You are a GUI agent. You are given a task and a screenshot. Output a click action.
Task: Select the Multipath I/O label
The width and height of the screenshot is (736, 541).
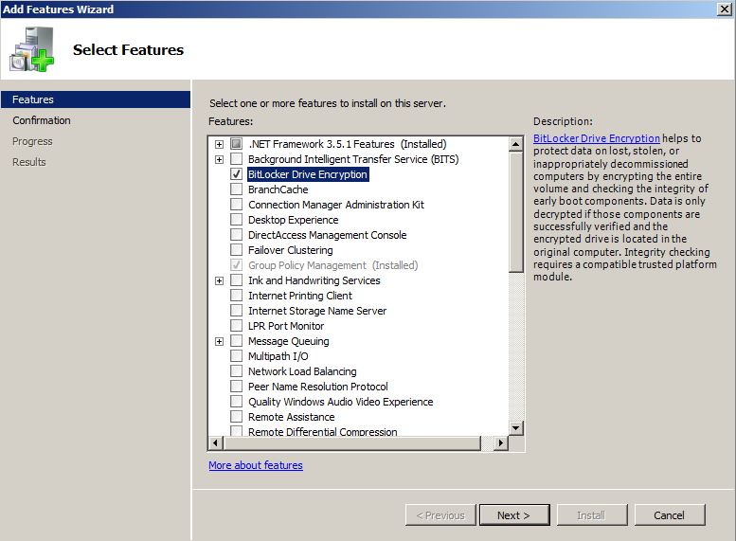click(278, 356)
